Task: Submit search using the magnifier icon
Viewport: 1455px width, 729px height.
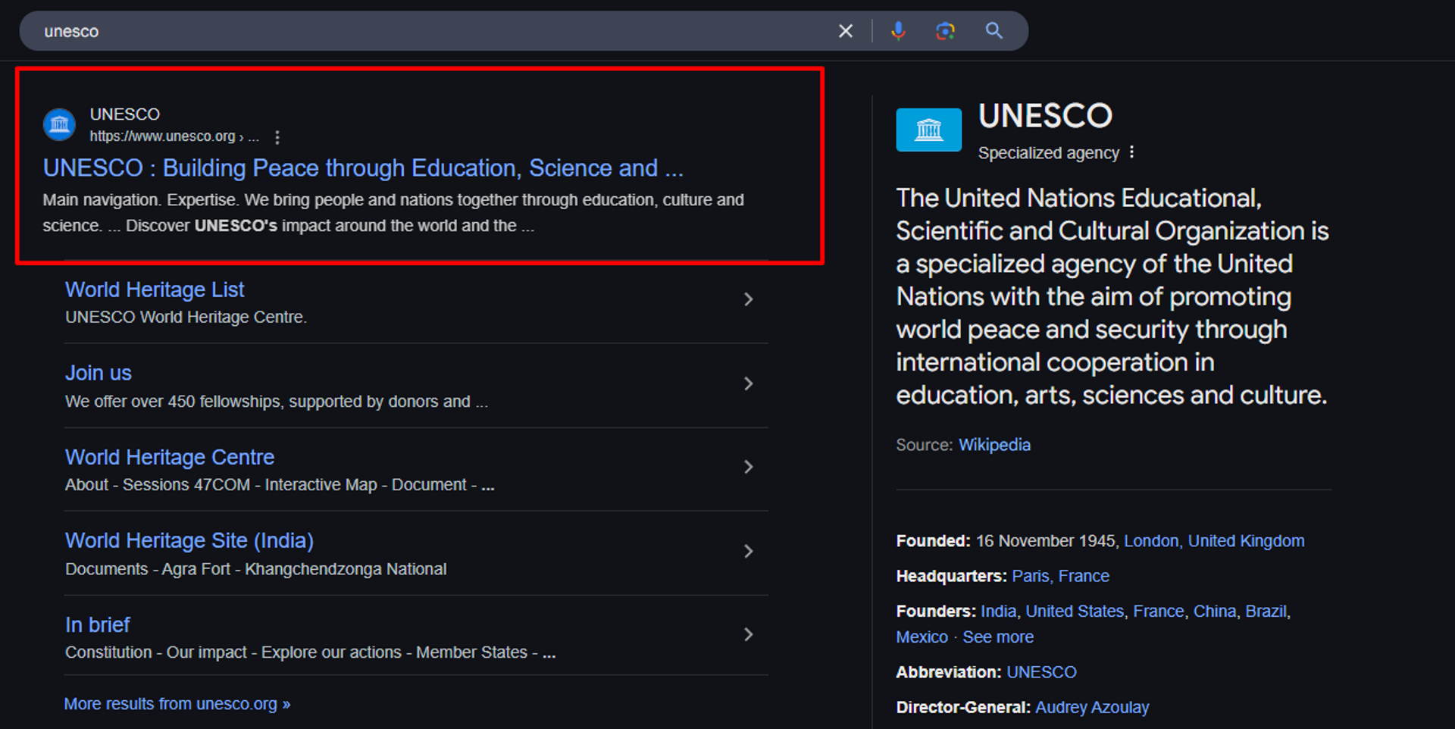Action: (x=994, y=31)
